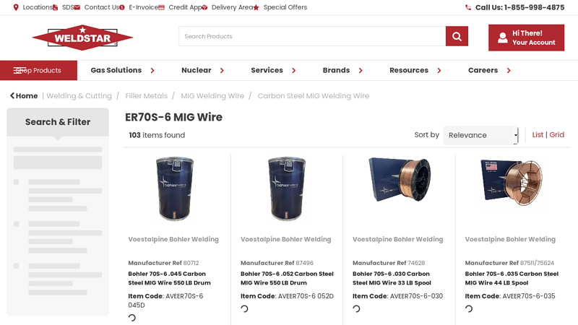Click the Locations pin icon
578x325 pixels.
point(16,7)
